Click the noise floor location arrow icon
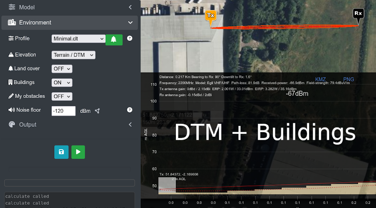376x208 pixels. tap(97, 111)
